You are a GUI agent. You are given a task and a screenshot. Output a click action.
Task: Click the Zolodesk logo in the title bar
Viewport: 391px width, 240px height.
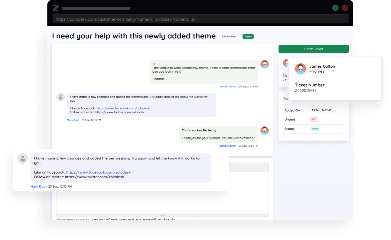(56, 8)
